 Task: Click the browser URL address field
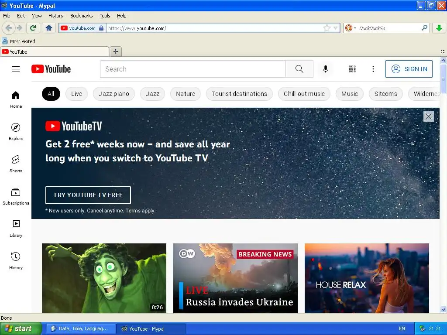pyautogui.click(x=215, y=28)
